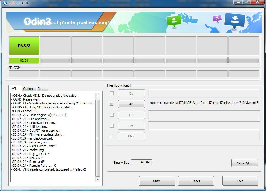
Task: Click the Start button
Action: pos(157,181)
